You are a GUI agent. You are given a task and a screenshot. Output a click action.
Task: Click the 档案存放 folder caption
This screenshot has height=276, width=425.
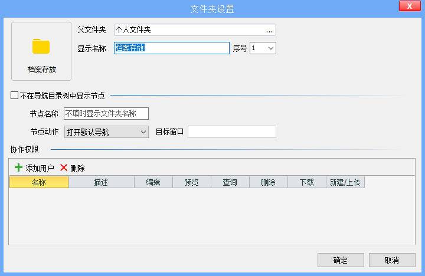coord(42,70)
